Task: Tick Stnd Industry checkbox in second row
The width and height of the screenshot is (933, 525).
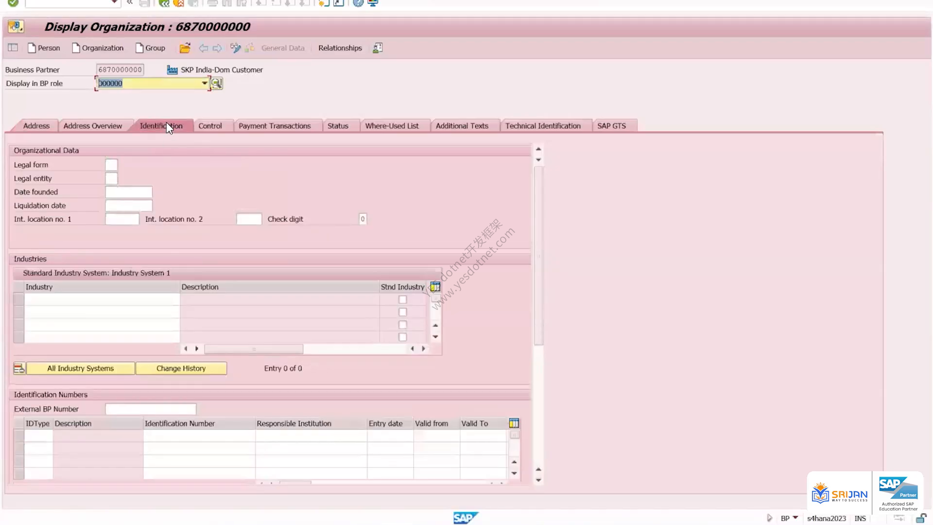Action: coord(402,312)
